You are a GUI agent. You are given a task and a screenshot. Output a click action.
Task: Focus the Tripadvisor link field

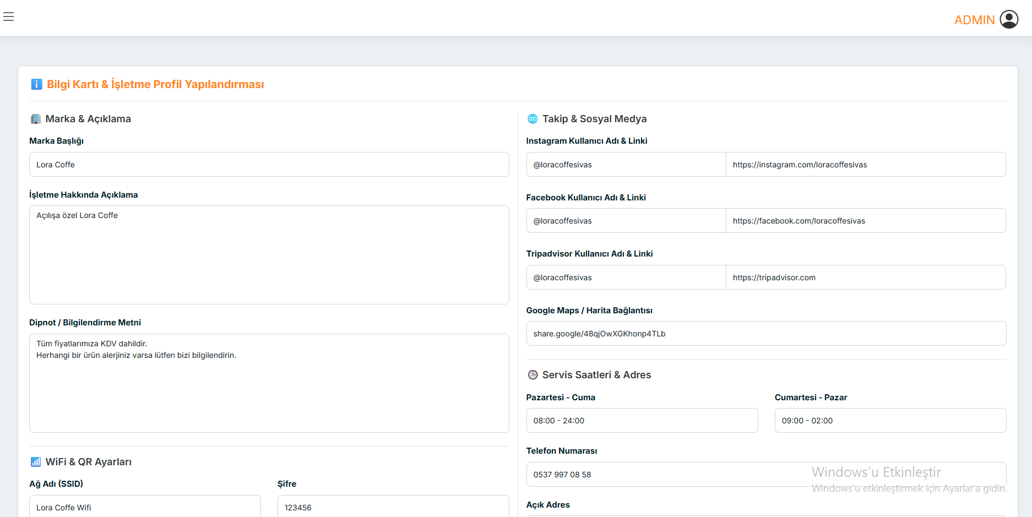pos(866,277)
